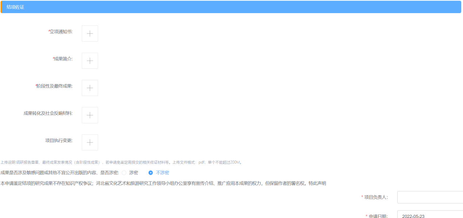Click the 立项通知书 field label

(x=61, y=32)
